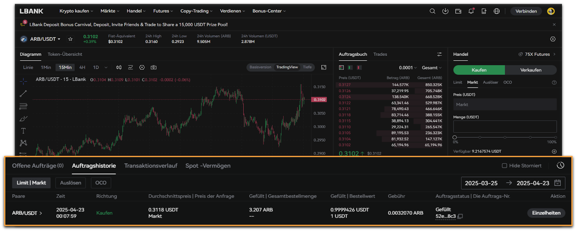Open trade help question mark icon

coord(554,83)
